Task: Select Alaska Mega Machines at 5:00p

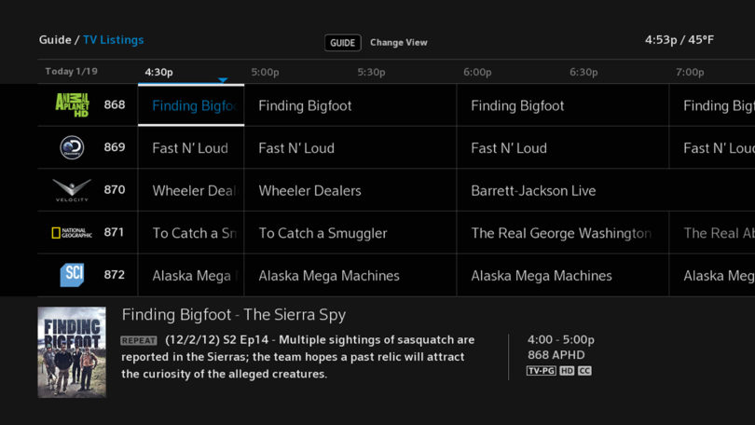Action: pos(350,275)
